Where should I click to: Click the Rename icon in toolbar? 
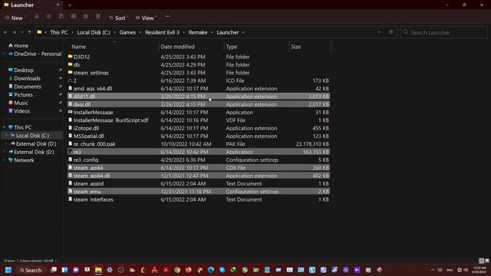(x=74, y=17)
